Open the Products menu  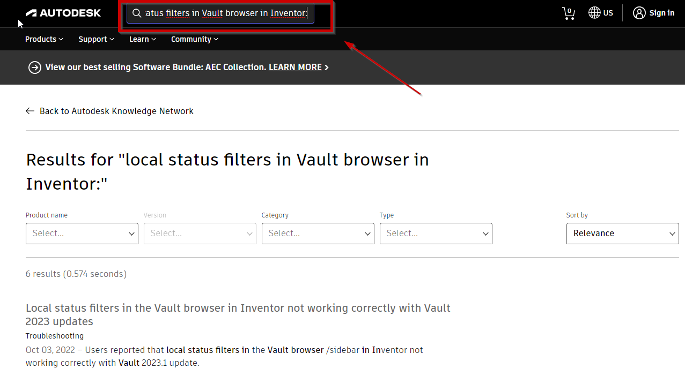pos(43,39)
